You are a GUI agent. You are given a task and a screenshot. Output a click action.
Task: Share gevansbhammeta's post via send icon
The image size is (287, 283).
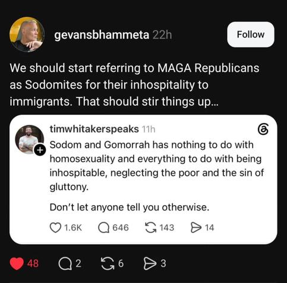[x=150, y=264]
